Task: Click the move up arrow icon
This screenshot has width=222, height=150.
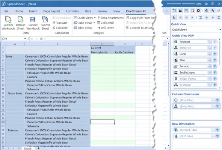Action: (207, 18)
